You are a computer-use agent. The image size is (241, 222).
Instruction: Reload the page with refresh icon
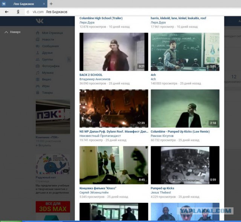tap(28, 12)
